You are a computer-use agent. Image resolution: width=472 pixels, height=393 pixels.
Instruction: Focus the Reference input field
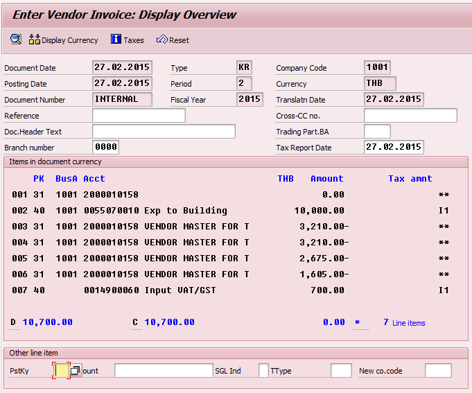[x=139, y=116]
